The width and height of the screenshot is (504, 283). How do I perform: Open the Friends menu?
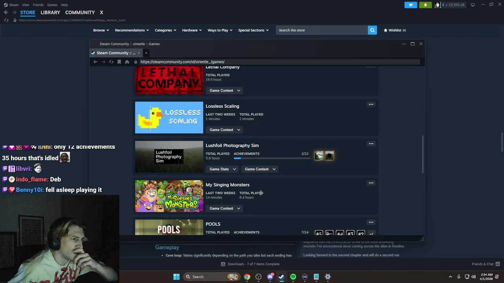(38, 5)
